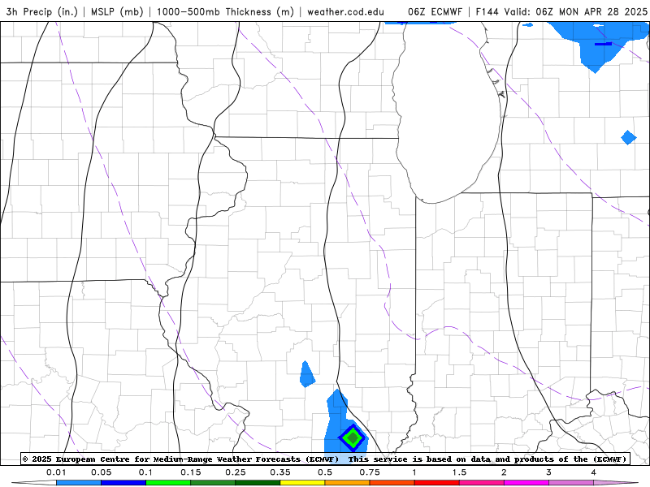Select the medium green 0.15–0.25 legend swatch
650x487 pixels.
point(213,483)
